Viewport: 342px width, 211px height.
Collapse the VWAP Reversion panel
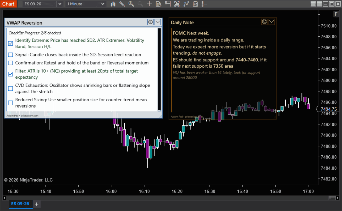157,22
